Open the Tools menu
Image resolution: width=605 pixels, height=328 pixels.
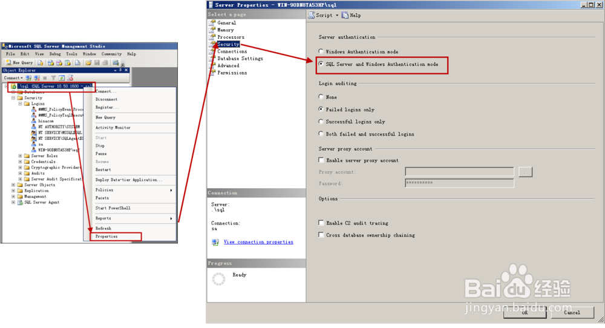pos(71,54)
